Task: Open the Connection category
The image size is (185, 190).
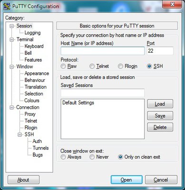Action: [28, 107]
